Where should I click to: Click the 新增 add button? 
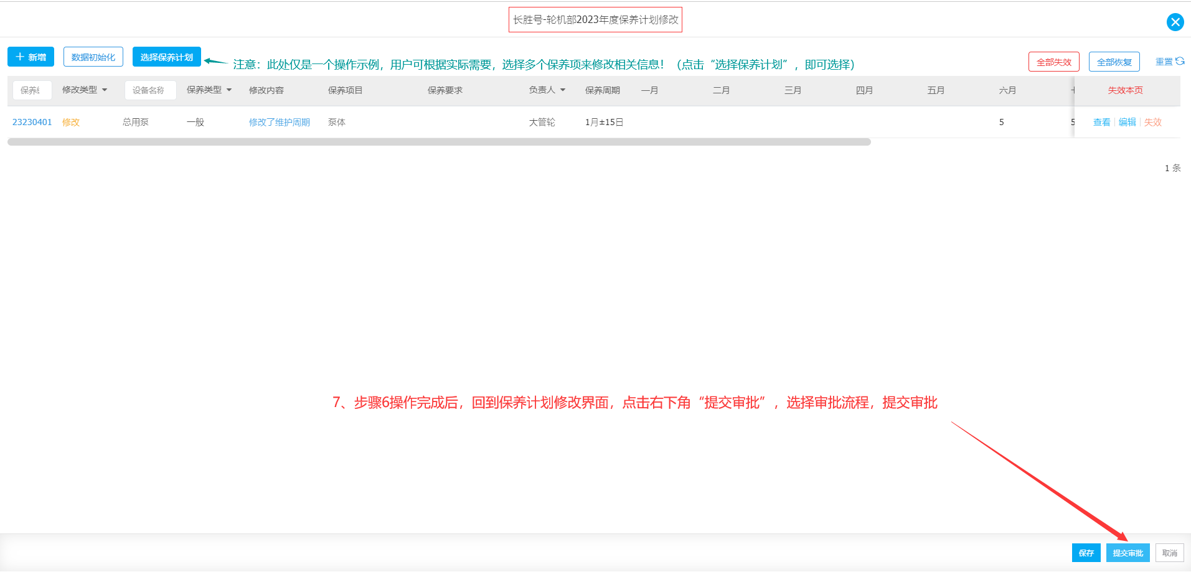[x=31, y=57]
